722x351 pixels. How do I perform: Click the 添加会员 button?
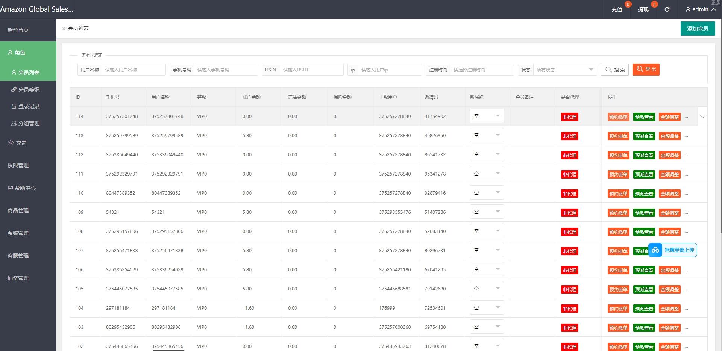[698, 29]
